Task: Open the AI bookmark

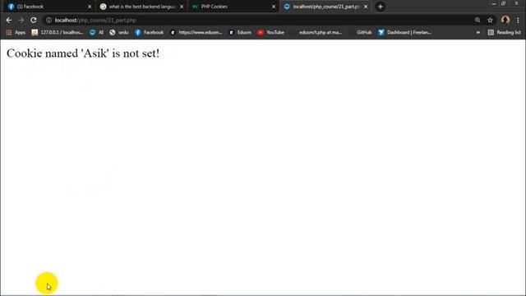Action: coord(97,33)
